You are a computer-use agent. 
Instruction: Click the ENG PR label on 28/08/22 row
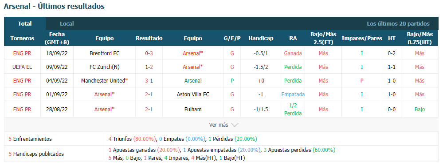(x=22, y=109)
